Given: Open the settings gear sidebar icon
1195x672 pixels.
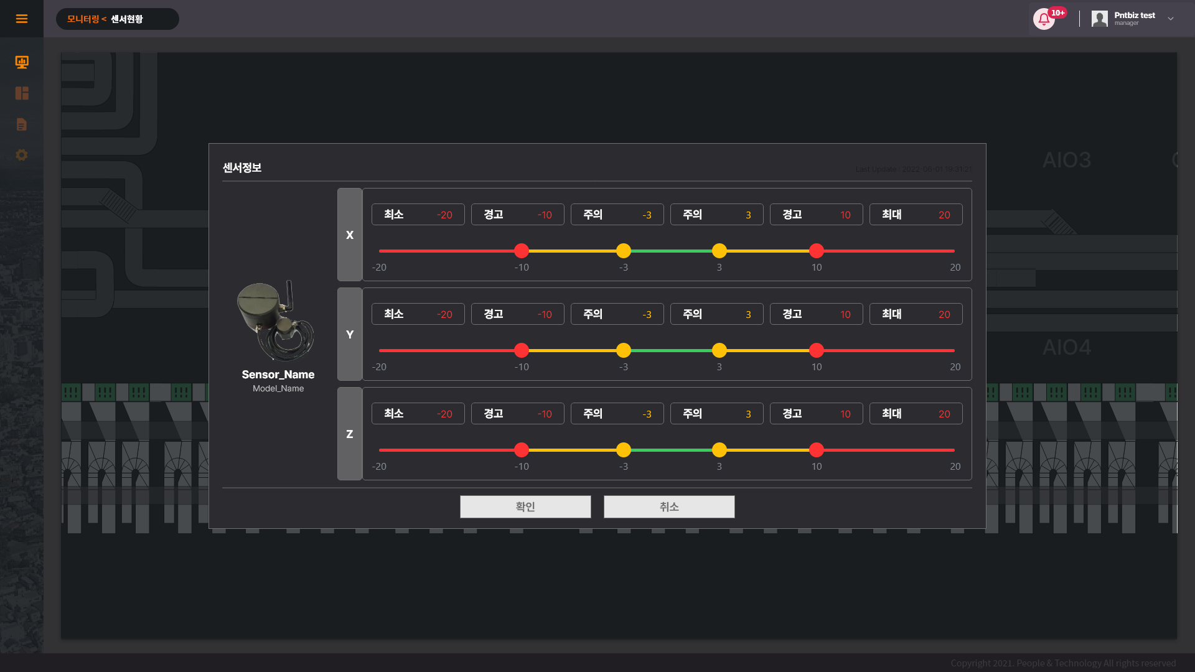Looking at the screenshot, I should (x=22, y=155).
